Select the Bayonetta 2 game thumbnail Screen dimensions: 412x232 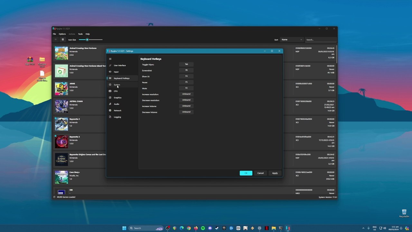61,124
